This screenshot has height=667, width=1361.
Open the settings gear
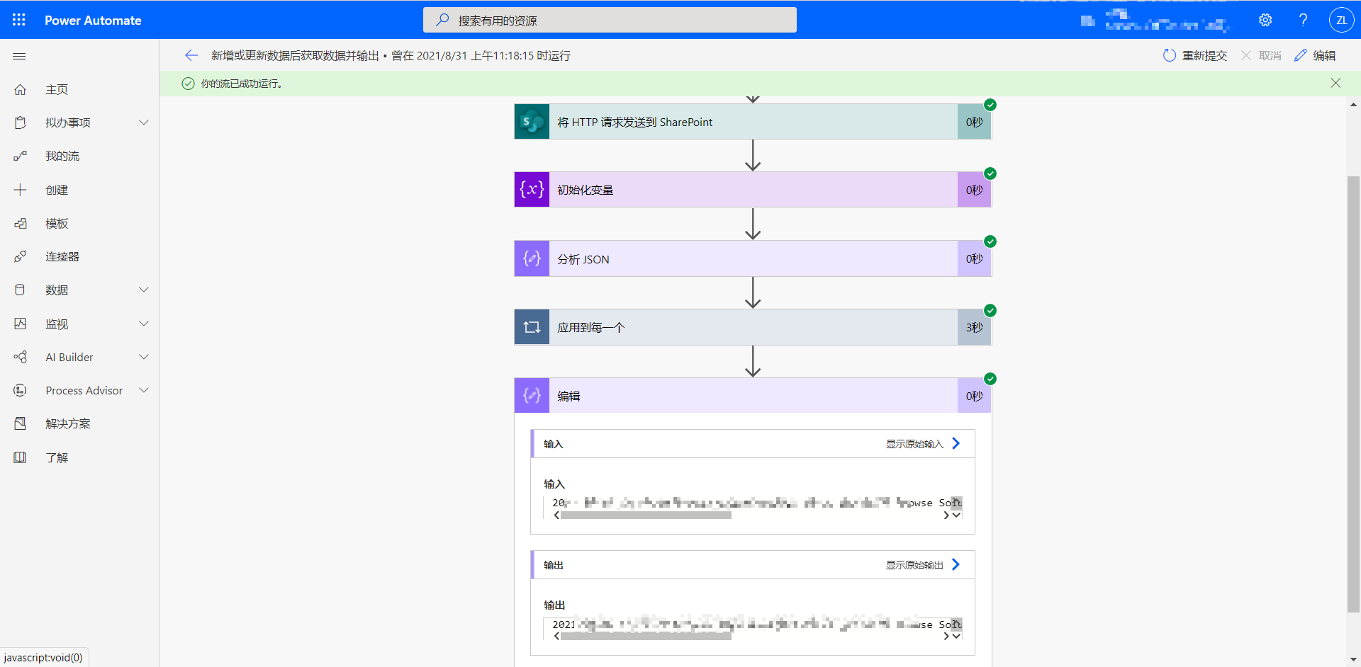1266,19
